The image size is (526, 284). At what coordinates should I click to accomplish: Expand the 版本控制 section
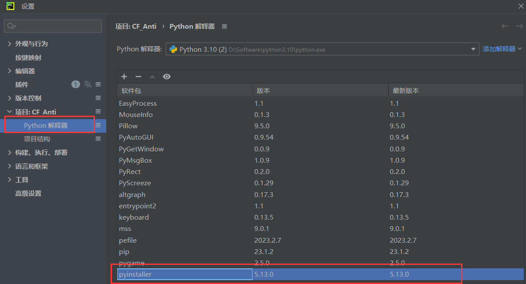coord(10,98)
